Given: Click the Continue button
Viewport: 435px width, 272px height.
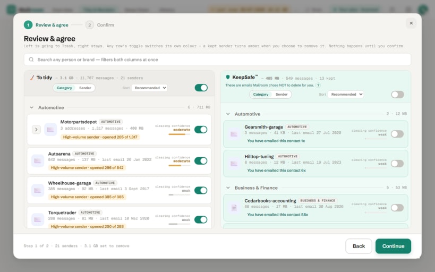Looking at the screenshot, I should pos(393,246).
